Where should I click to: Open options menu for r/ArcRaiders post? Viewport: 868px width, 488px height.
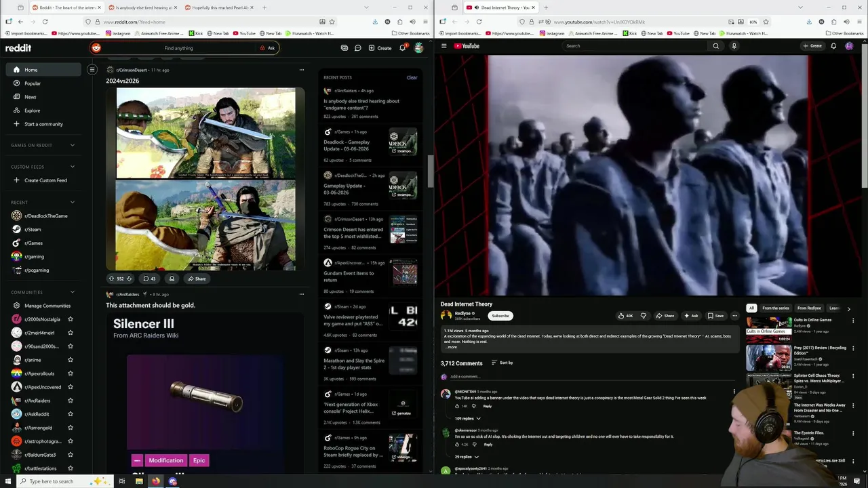click(302, 294)
